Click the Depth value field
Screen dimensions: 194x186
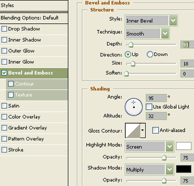(187, 45)
